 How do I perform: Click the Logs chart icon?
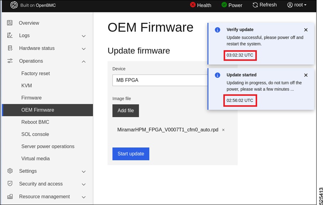[x=10, y=35]
